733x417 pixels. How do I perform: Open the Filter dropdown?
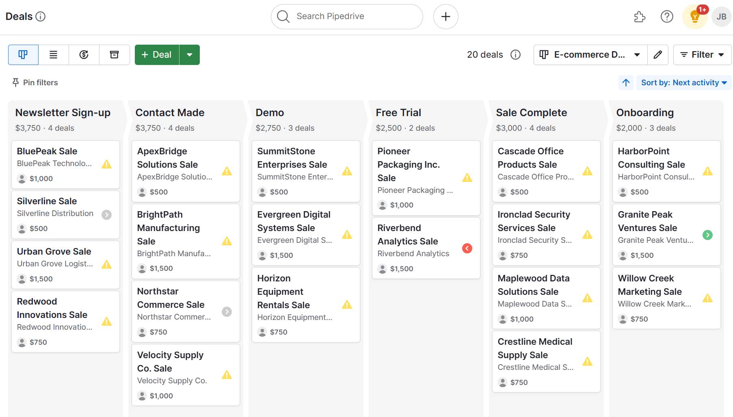coord(702,55)
